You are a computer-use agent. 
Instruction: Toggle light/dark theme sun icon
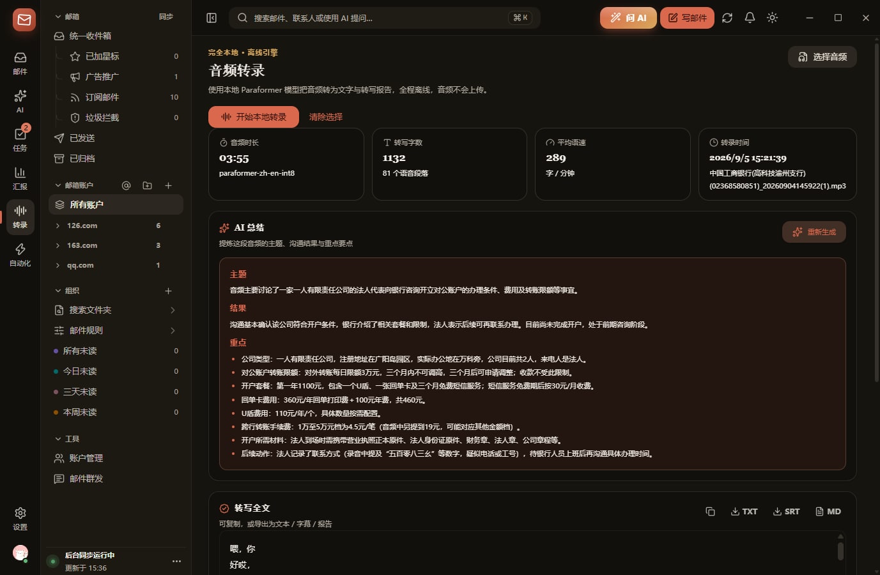(772, 18)
